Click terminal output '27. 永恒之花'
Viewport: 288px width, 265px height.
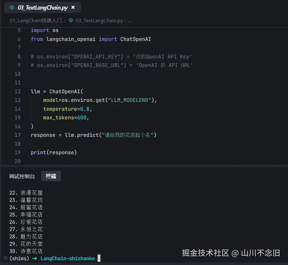point(26,229)
